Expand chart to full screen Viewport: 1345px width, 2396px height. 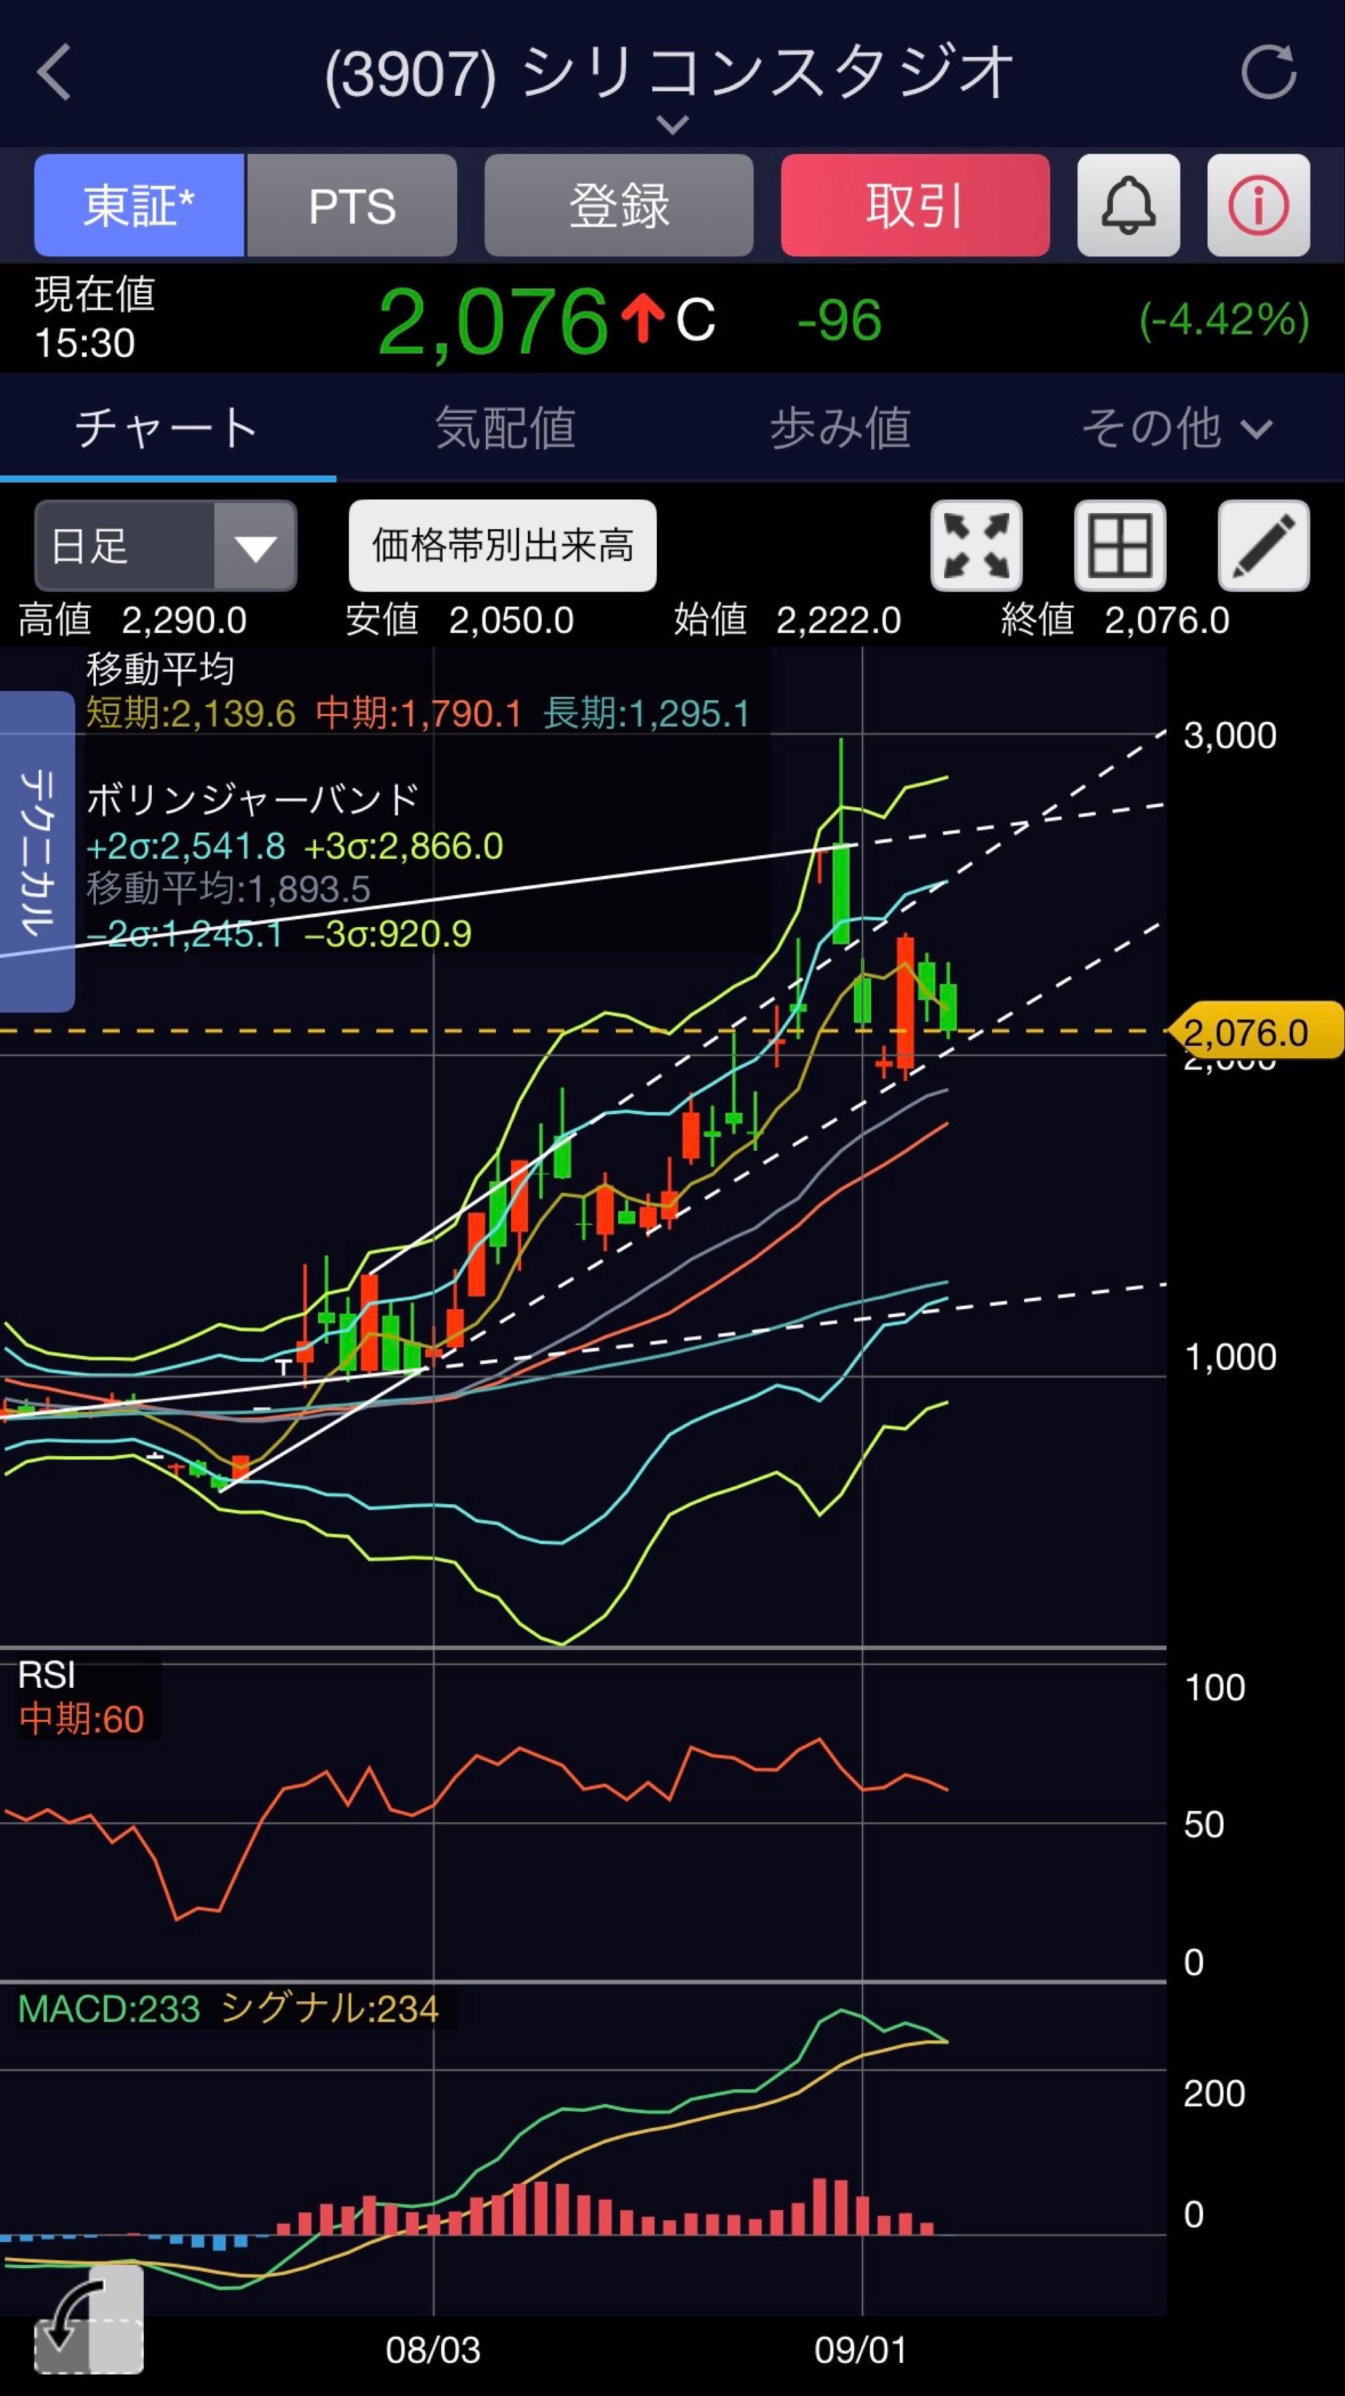click(x=977, y=546)
